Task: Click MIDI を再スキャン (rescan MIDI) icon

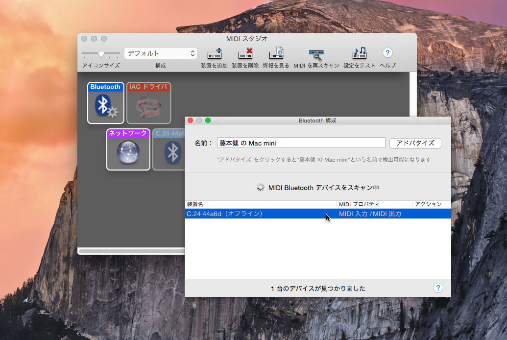Action: tap(316, 55)
